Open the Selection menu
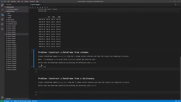The width and height of the screenshot is (181, 102). [13, 1]
